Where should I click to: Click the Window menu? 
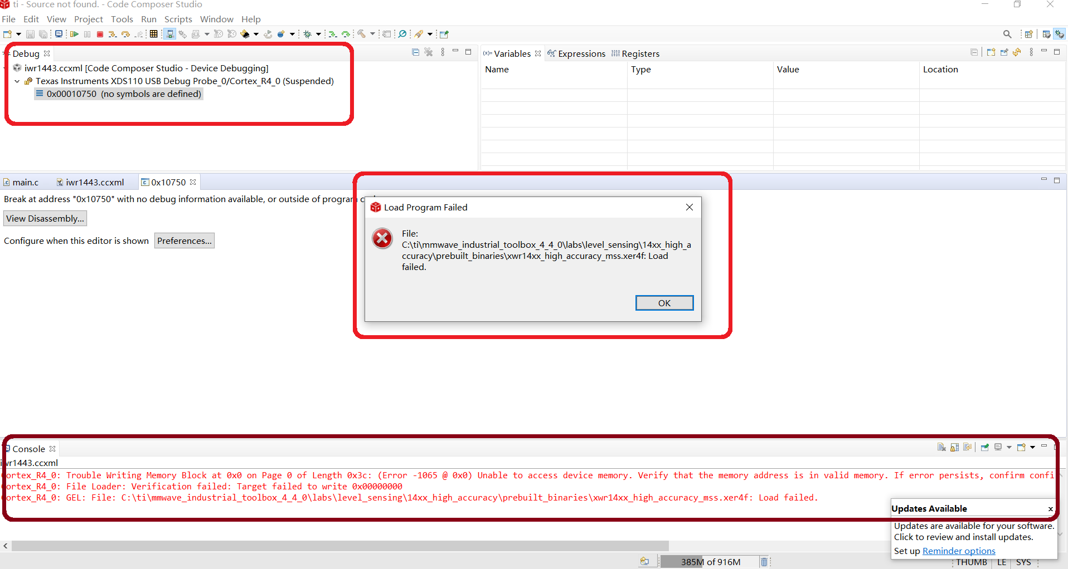(x=216, y=19)
